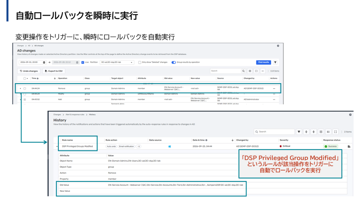Click info icon beside Date & time header
This screenshot has height=203, width=360.
[x=206, y=140]
